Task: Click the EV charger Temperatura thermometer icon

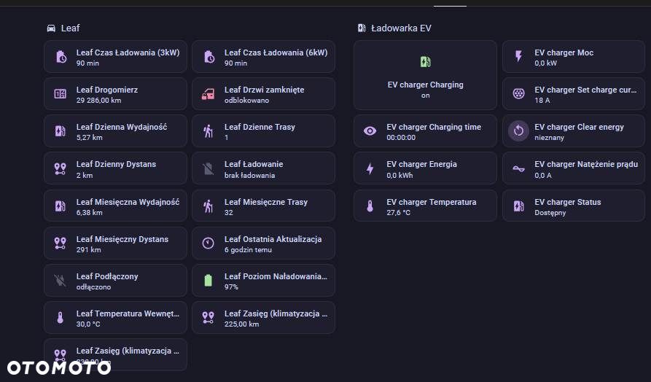Action: click(x=370, y=206)
